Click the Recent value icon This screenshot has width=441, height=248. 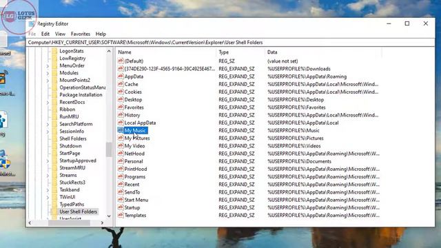[121, 184]
